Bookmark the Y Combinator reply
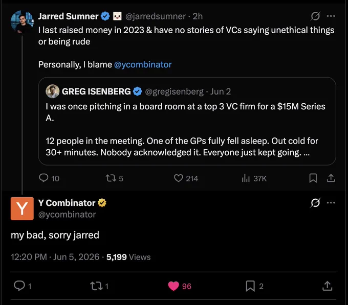 pos(254,286)
